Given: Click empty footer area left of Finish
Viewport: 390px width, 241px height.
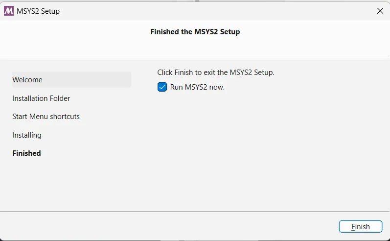Looking at the screenshot, I should click(169, 226).
